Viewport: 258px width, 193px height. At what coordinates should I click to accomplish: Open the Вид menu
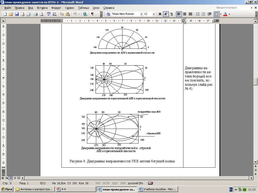click(30, 8)
